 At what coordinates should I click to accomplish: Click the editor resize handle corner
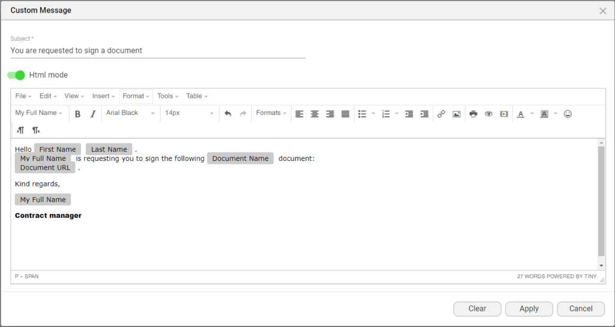[602, 280]
